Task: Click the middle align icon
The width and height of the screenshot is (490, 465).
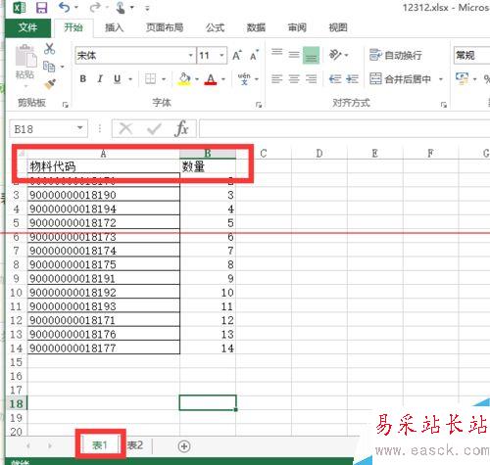Action: click(x=294, y=55)
